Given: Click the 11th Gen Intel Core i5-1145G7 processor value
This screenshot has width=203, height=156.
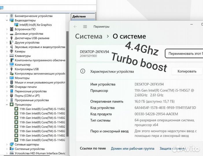Looking at the screenshot, I should click(164, 93).
